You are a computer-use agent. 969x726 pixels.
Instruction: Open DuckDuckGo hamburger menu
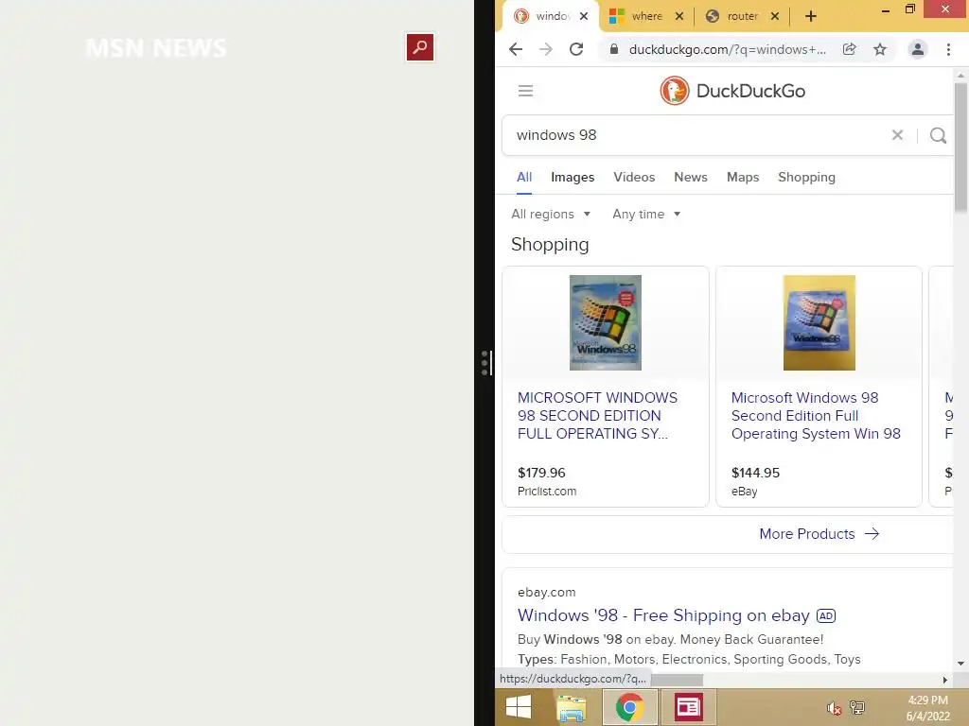click(525, 91)
